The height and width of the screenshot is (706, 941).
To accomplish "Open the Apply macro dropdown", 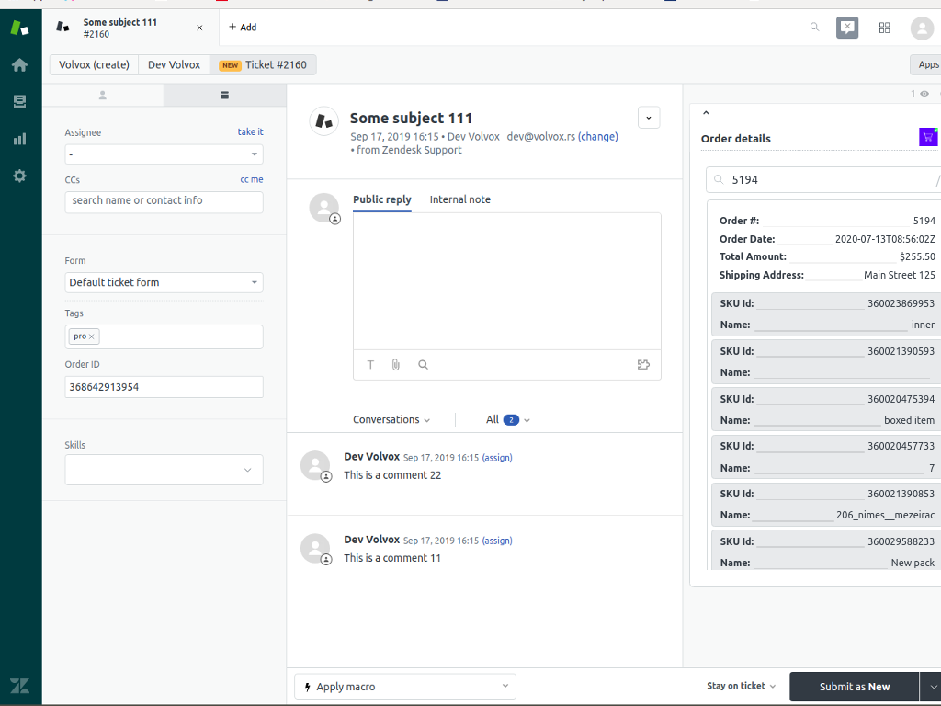I will click(405, 687).
